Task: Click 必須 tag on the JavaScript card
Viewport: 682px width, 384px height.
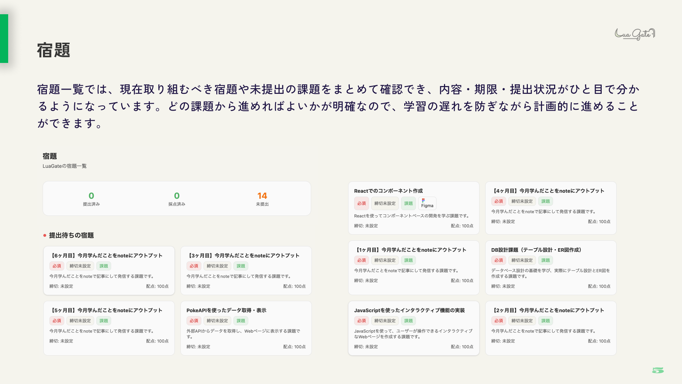Action: (x=362, y=321)
